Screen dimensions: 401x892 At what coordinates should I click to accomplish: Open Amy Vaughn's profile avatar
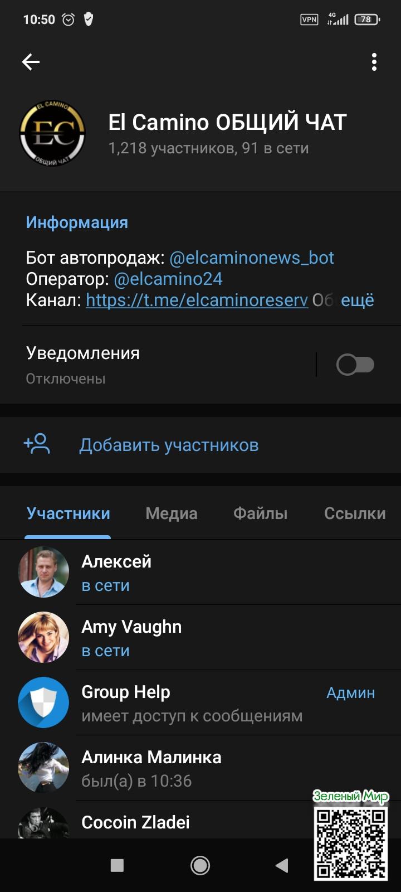[x=43, y=637]
